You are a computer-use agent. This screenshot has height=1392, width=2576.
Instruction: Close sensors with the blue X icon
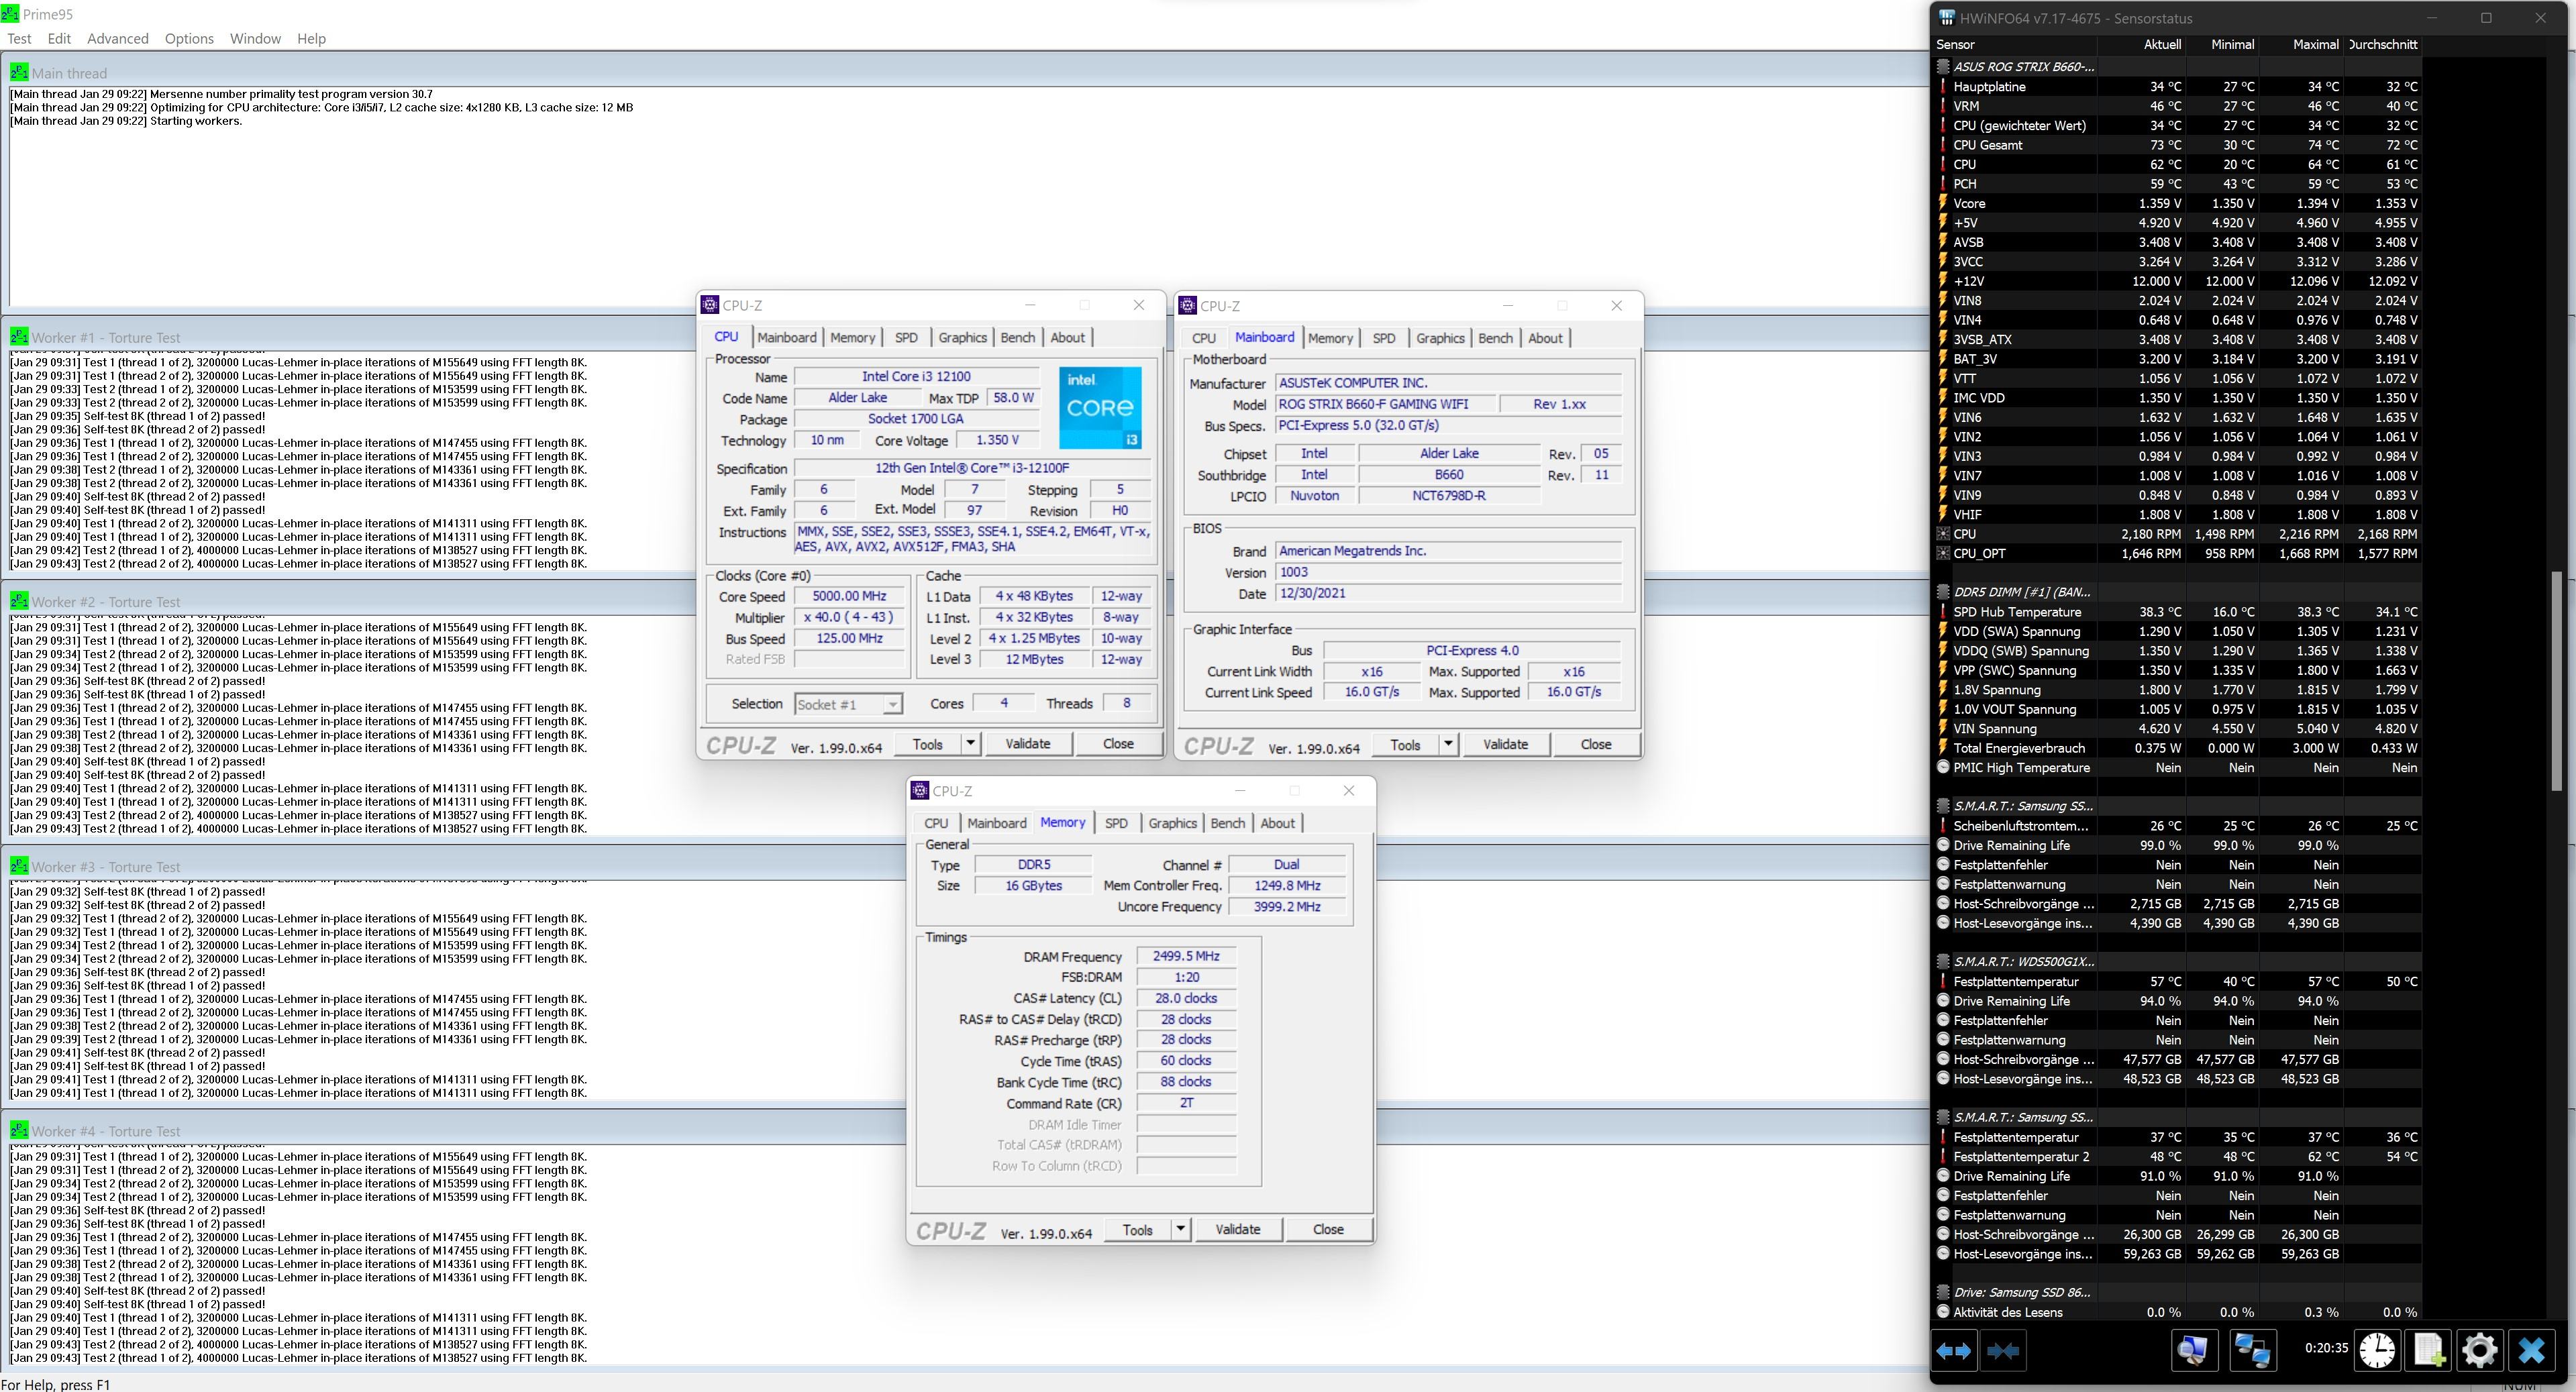coord(2532,1351)
